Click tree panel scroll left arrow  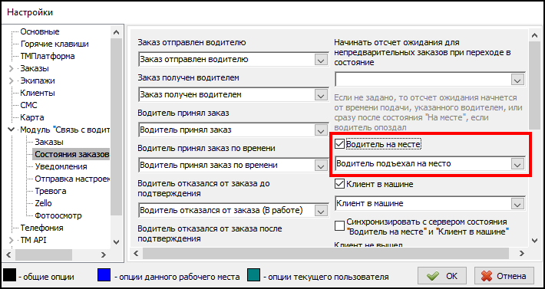tap(9, 255)
